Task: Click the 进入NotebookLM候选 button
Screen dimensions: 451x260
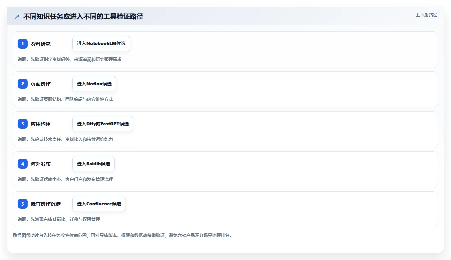Action: 101,44
